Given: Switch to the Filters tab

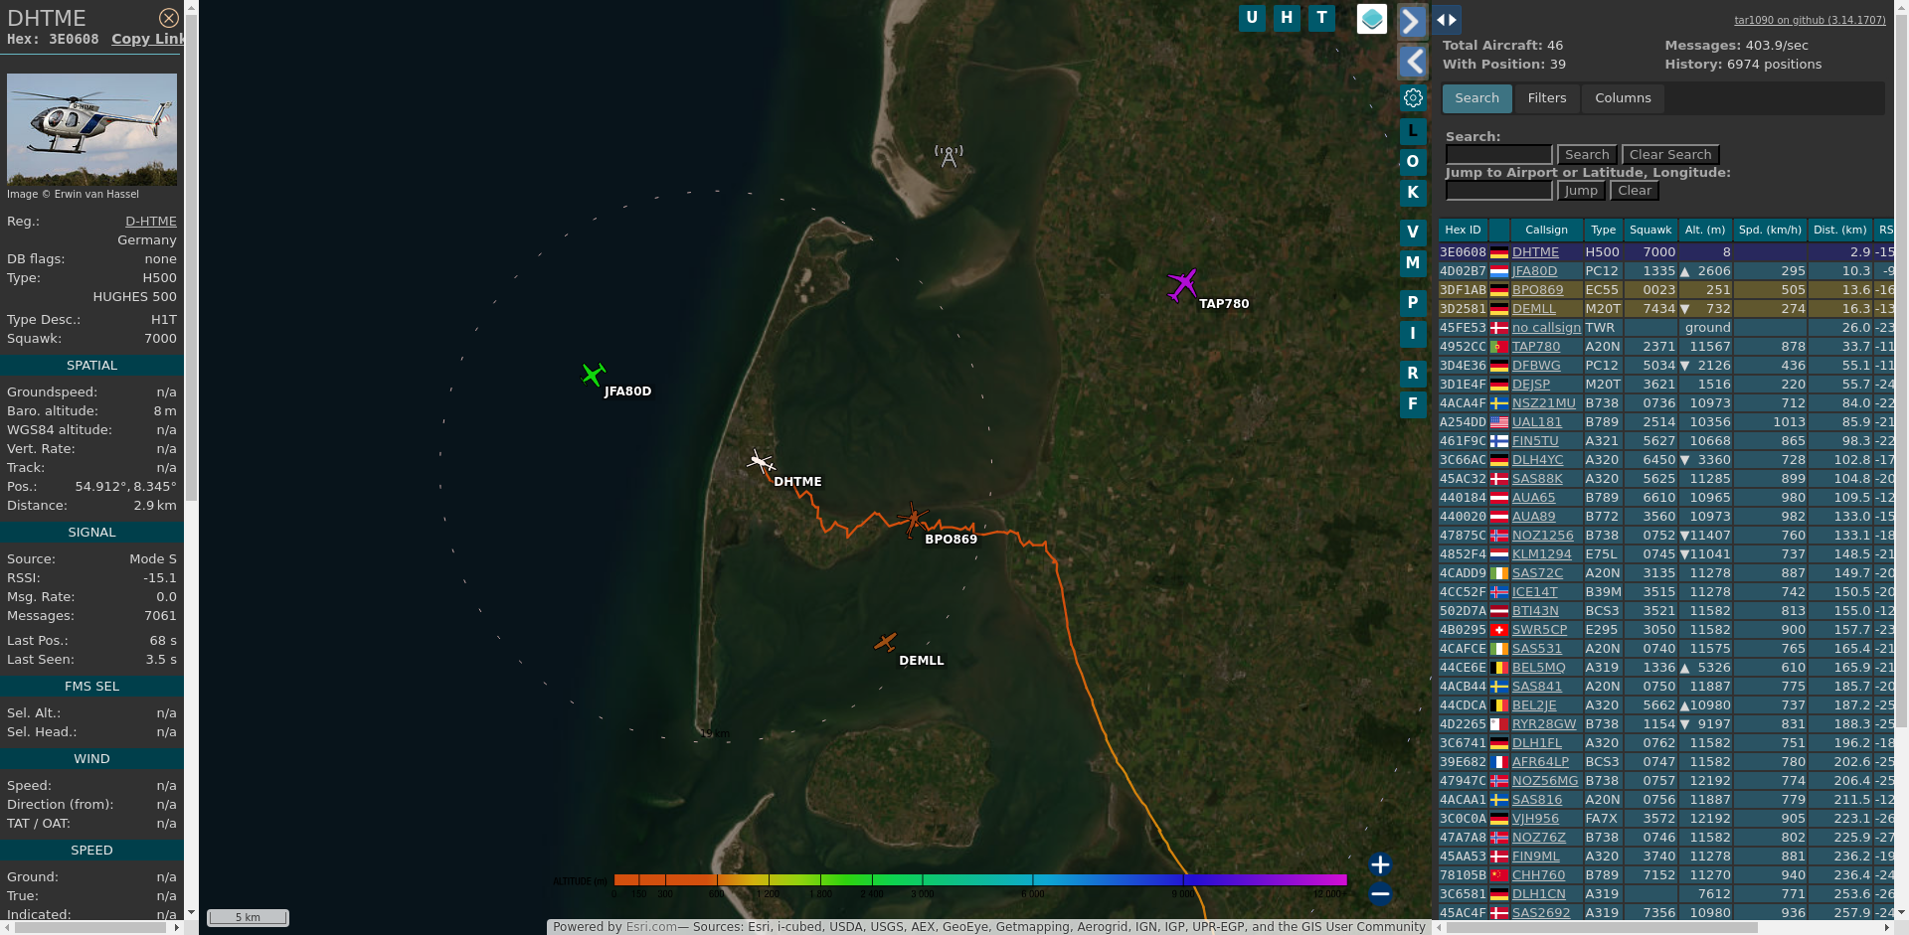Looking at the screenshot, I should [x=1547, y=98].
